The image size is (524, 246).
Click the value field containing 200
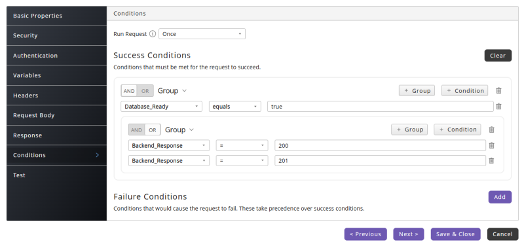pyautogui.click(x=380, y=145)
